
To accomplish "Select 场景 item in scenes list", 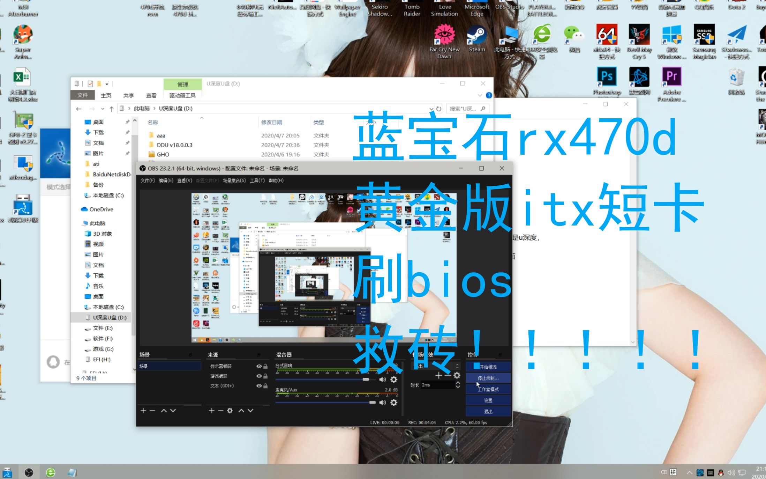I will tap(169, 366).
